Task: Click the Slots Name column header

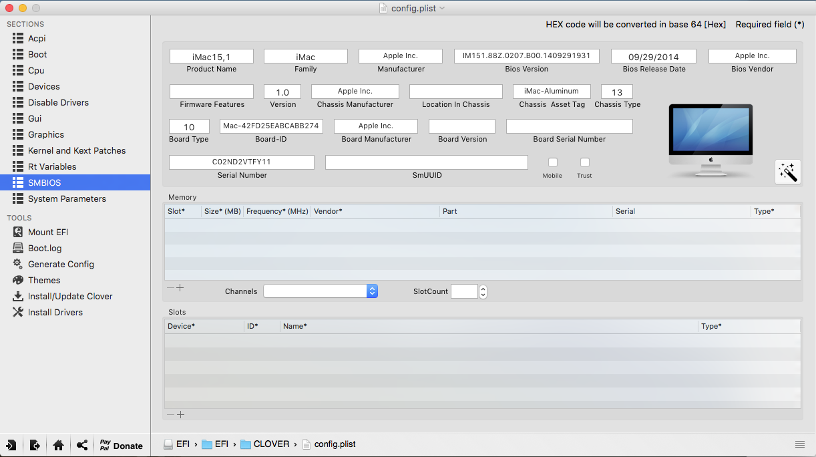Action: point(489,326)
